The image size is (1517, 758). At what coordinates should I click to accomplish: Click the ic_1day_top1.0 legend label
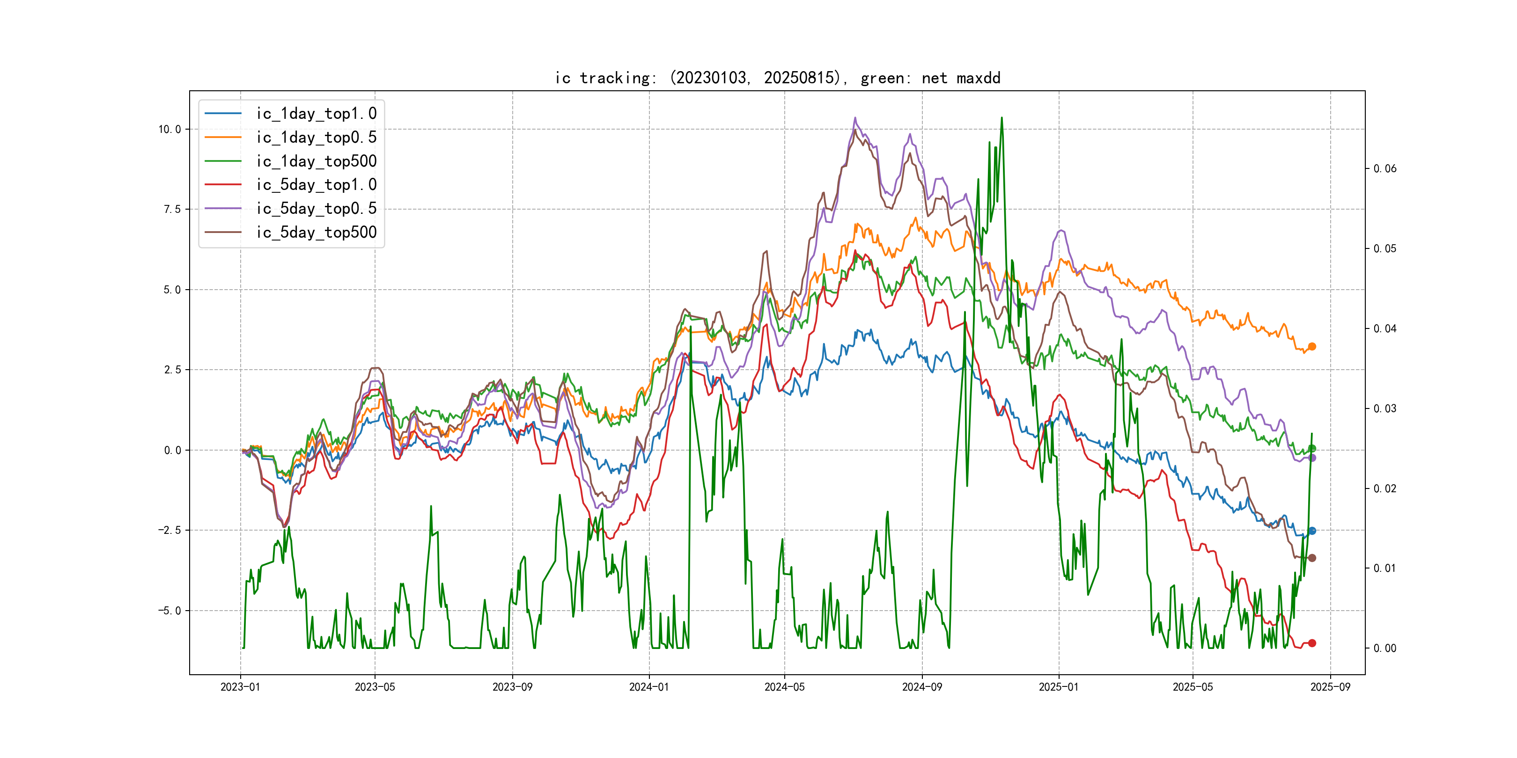[316, 114]
